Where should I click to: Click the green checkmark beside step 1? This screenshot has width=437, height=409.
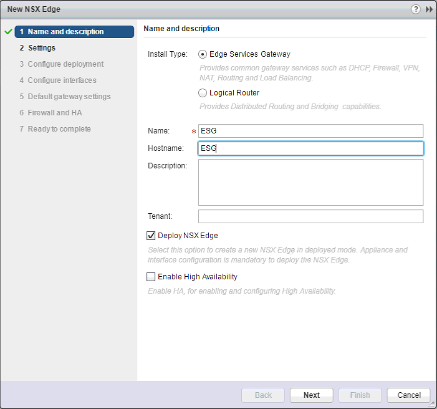coord(9,32)
